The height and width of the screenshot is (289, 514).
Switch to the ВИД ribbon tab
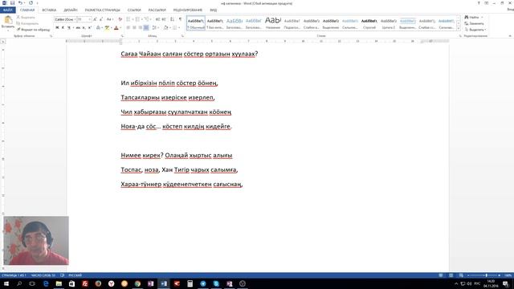point(214,10)
